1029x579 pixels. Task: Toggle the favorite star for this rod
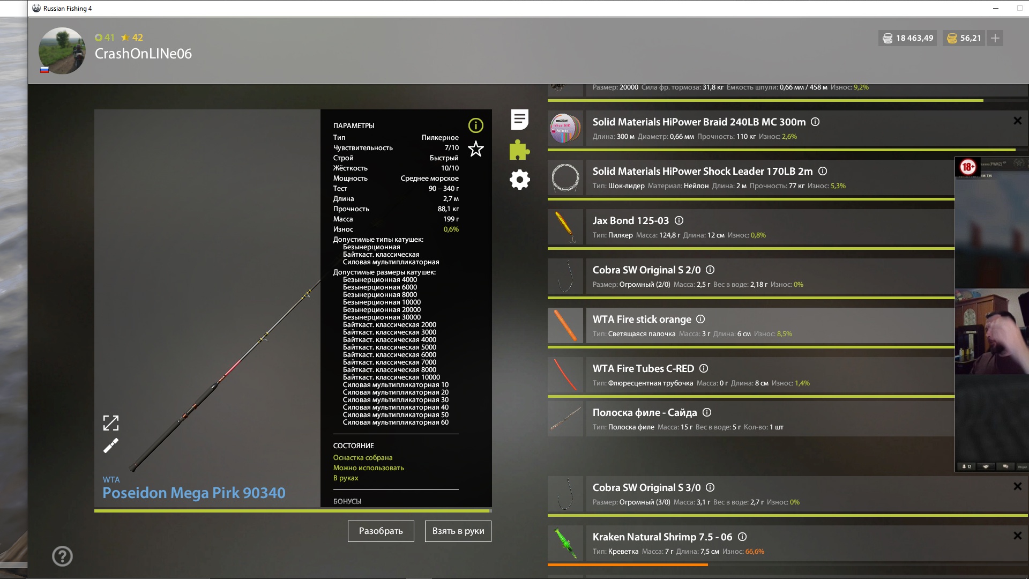pos(475,149)
